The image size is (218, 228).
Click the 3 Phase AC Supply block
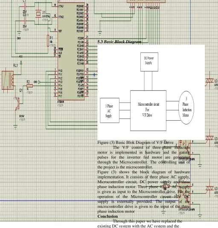110,110
